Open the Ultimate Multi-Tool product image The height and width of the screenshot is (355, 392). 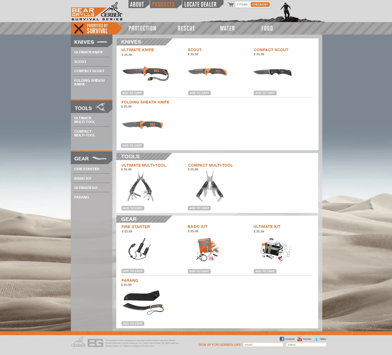click(x=140, y=186)
